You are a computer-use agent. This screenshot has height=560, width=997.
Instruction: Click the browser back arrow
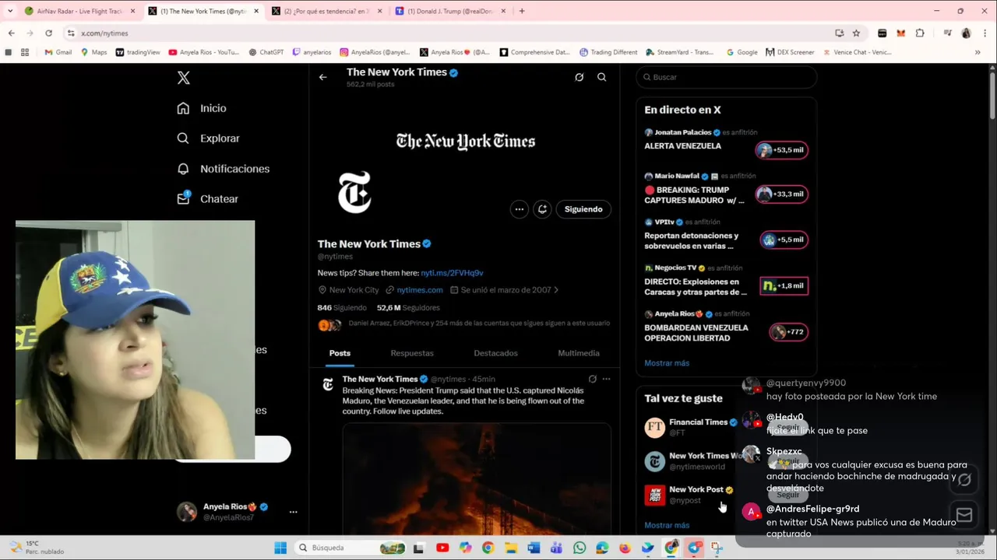(11, 33)
